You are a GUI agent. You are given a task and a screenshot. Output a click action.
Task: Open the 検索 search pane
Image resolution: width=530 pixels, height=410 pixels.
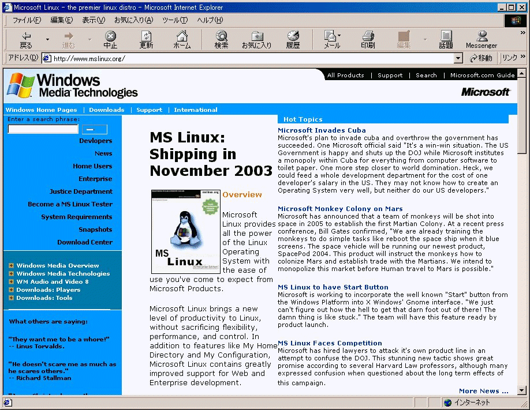pyautogui.click(x=221, y=40)
